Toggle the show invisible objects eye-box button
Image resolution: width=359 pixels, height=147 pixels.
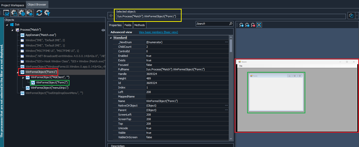tap(30, 13)
